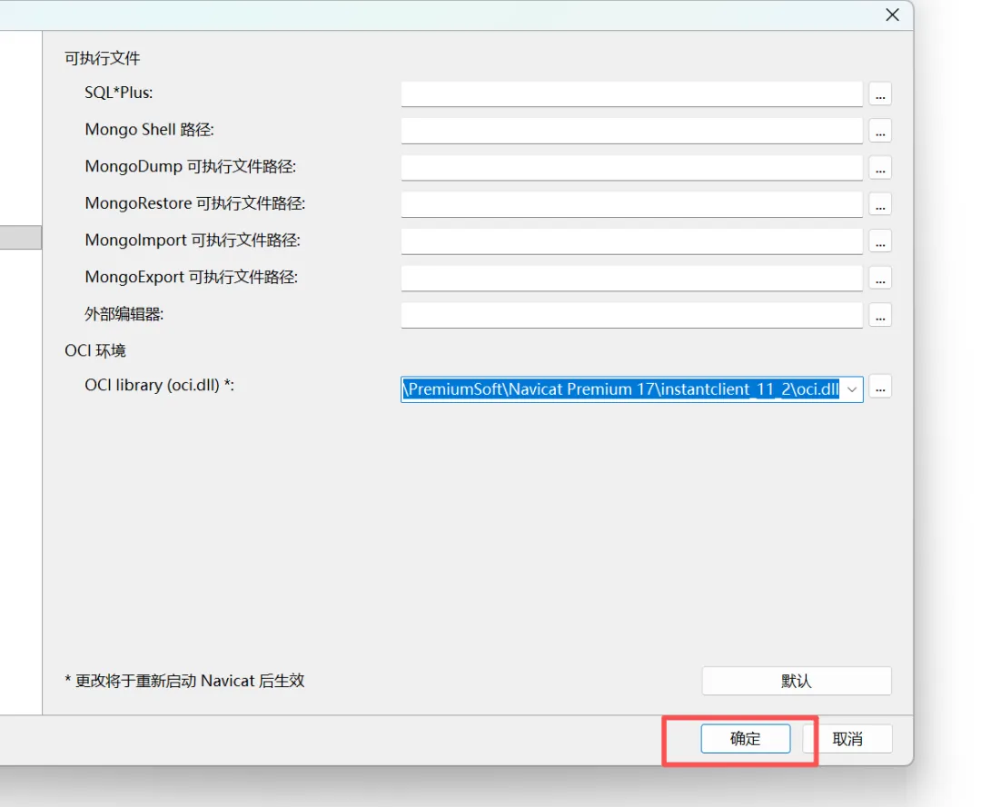
Task: Click the SQL*Plus label
Action: click(x=118, y=93)
